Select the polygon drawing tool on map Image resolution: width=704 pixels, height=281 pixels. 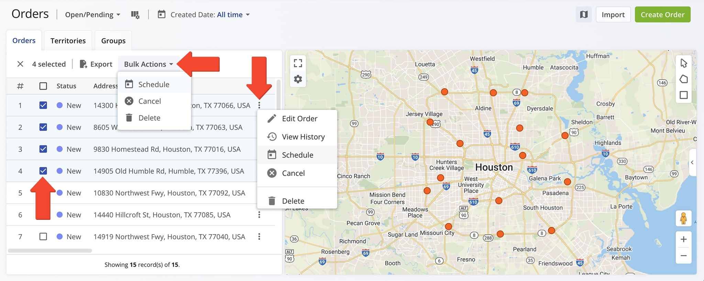(684, 79)
